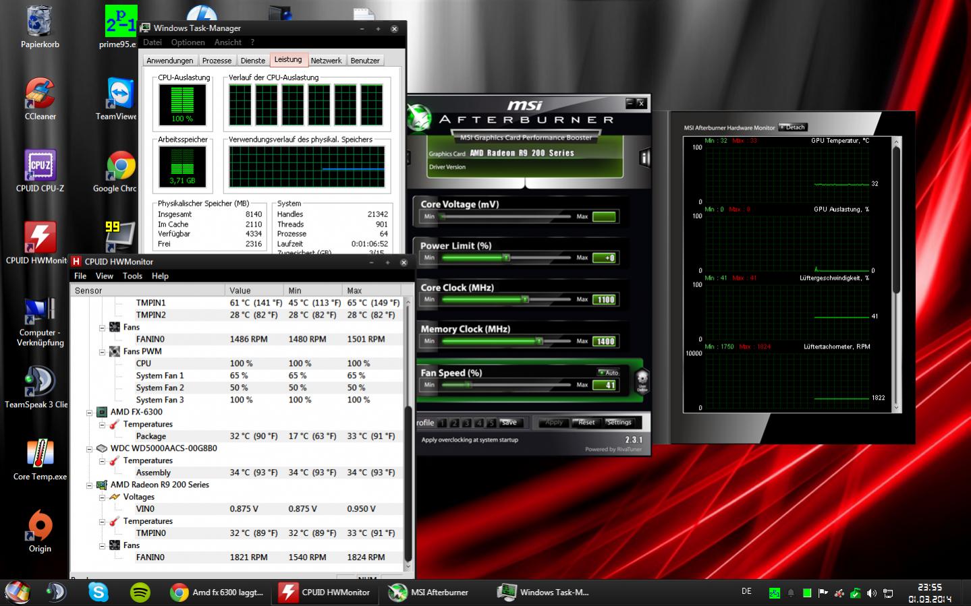The image size is (971, 606).
Task: Collapse Temperatures under AMD Radeon R9
Action: pos(103,522)
